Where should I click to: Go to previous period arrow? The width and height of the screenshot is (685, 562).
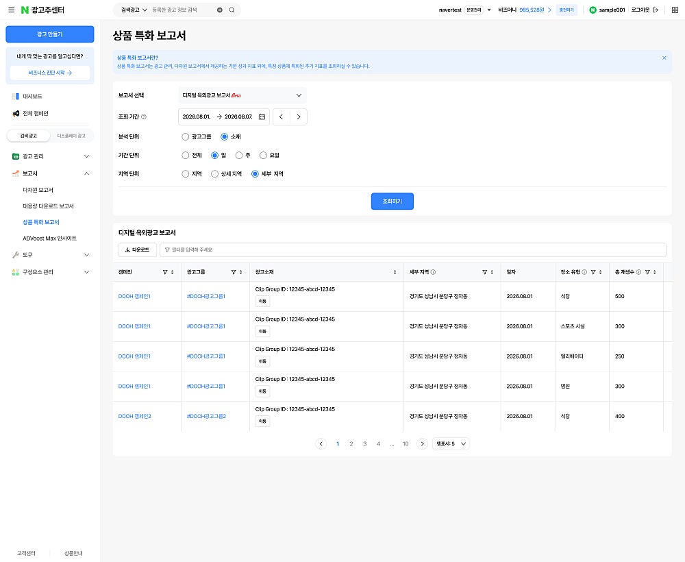point(282,117)
